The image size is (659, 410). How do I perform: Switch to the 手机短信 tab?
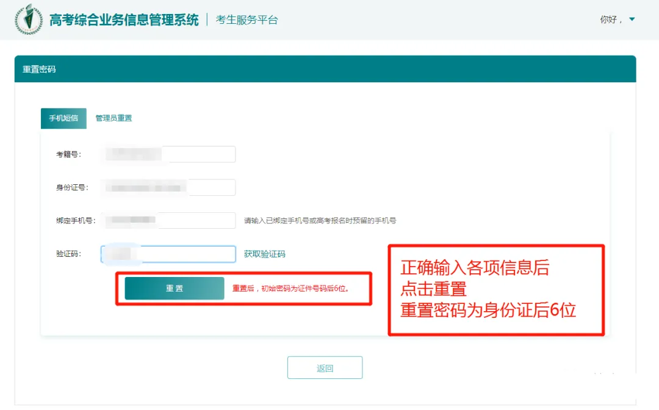click(x=63, y=118)
